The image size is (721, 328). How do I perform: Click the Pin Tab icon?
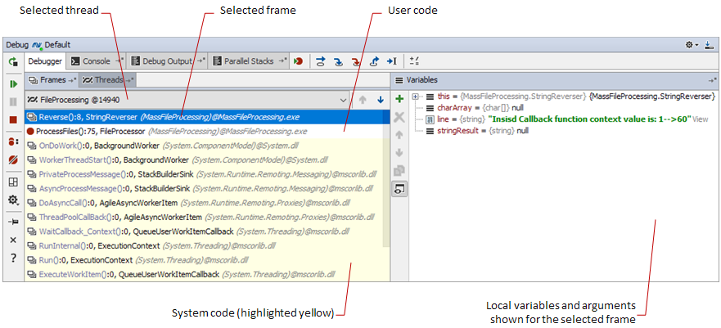13,222
